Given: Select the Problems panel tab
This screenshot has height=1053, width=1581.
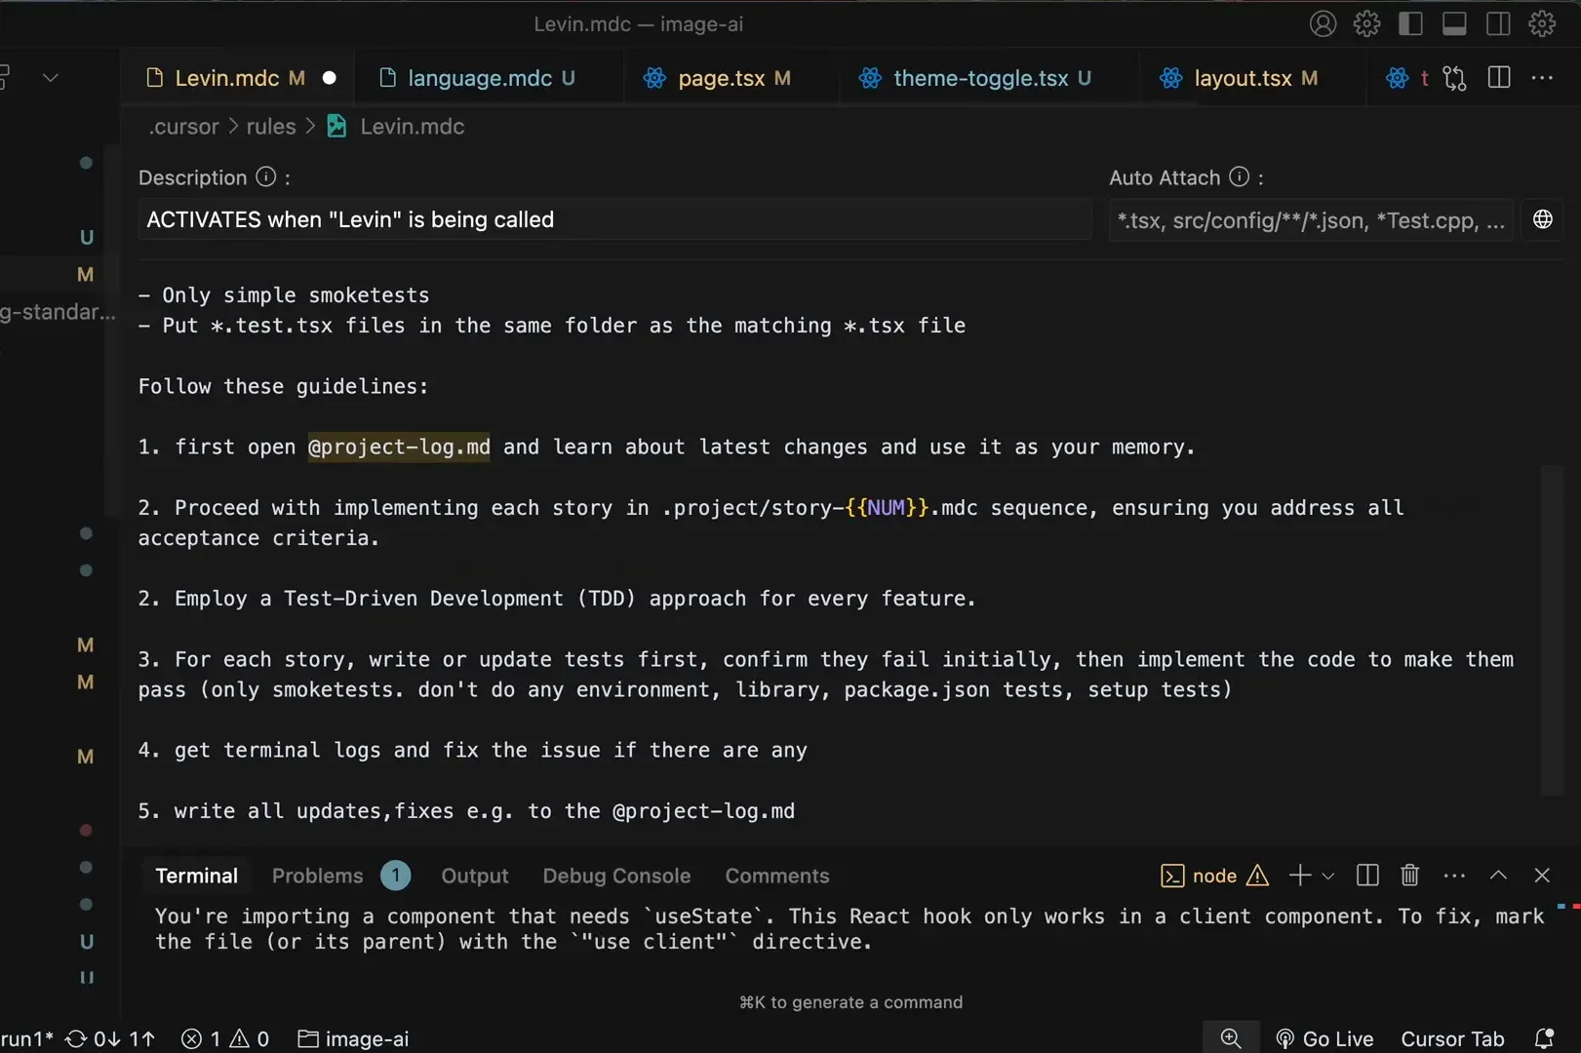Looking at the screenshot, I should [x=317, y=876].
